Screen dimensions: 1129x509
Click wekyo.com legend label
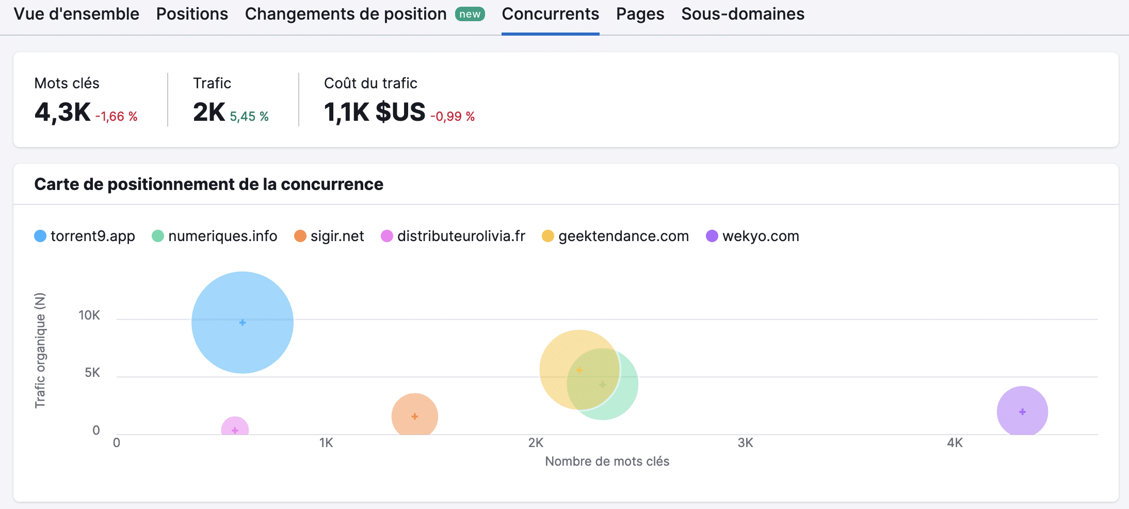(x=761, y=236)
